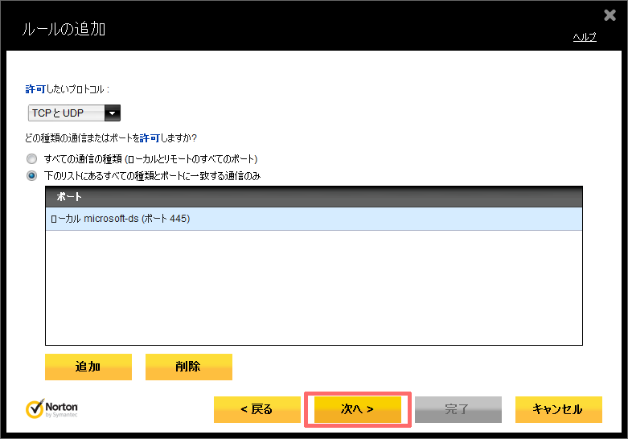The height and width of the screenshot is (439, 628).
Task: Click the empty area of the port list
Action: coord(314,289)
